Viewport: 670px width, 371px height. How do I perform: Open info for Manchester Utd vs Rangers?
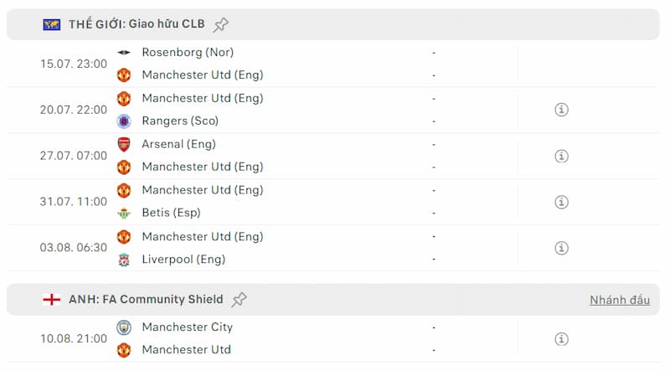(562, 110)
